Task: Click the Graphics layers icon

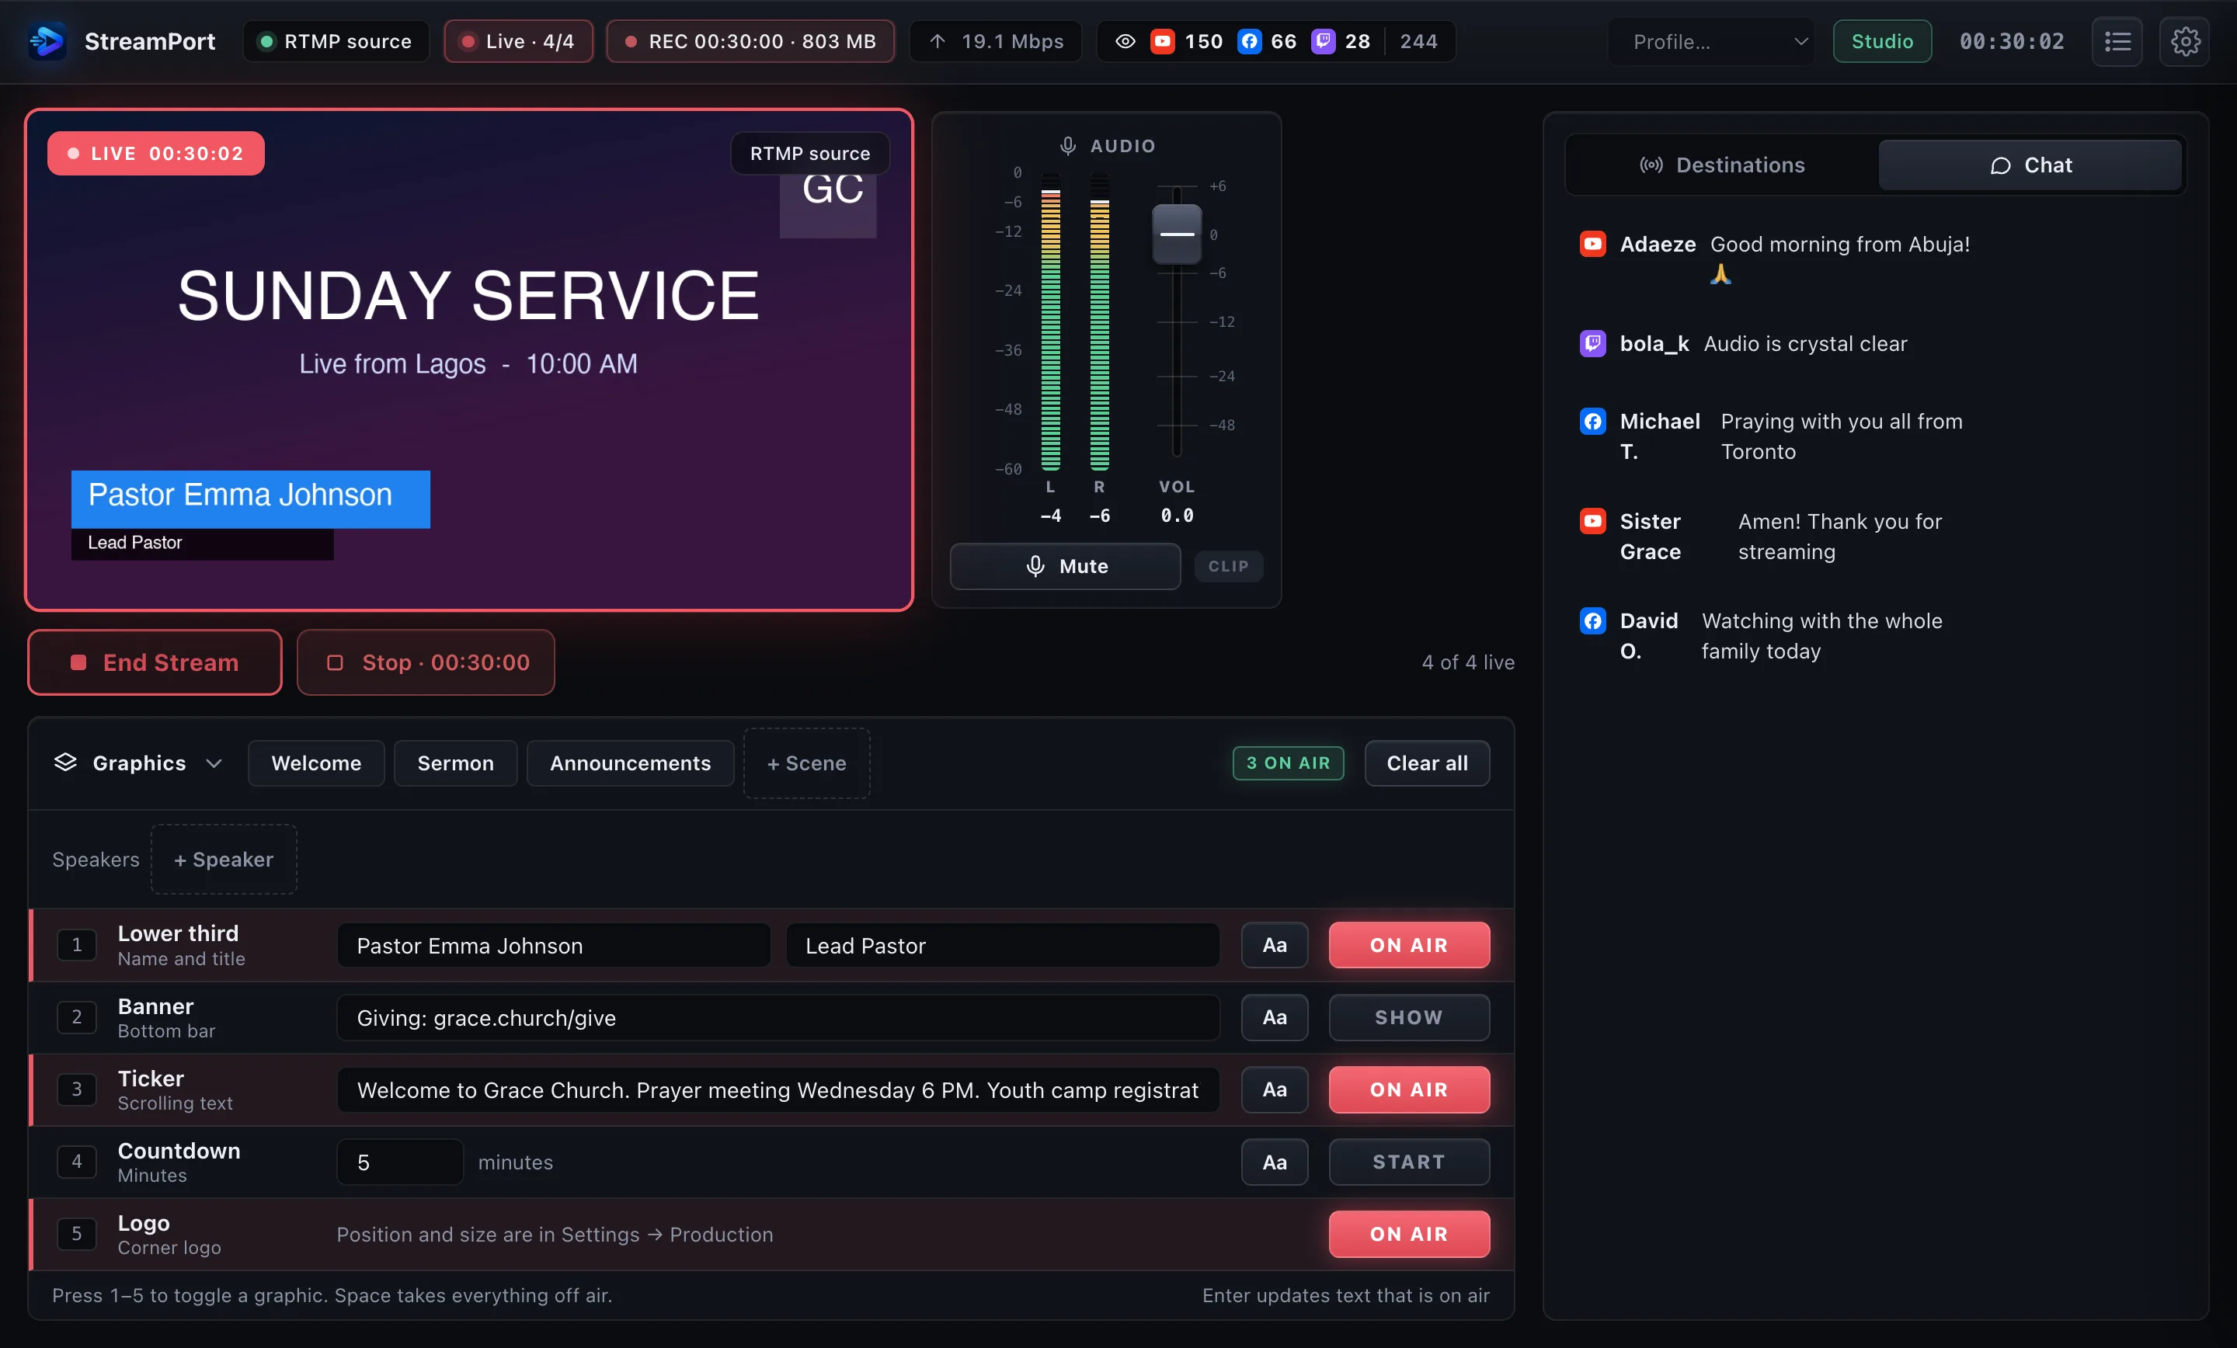Action: (x=65, y=763)
